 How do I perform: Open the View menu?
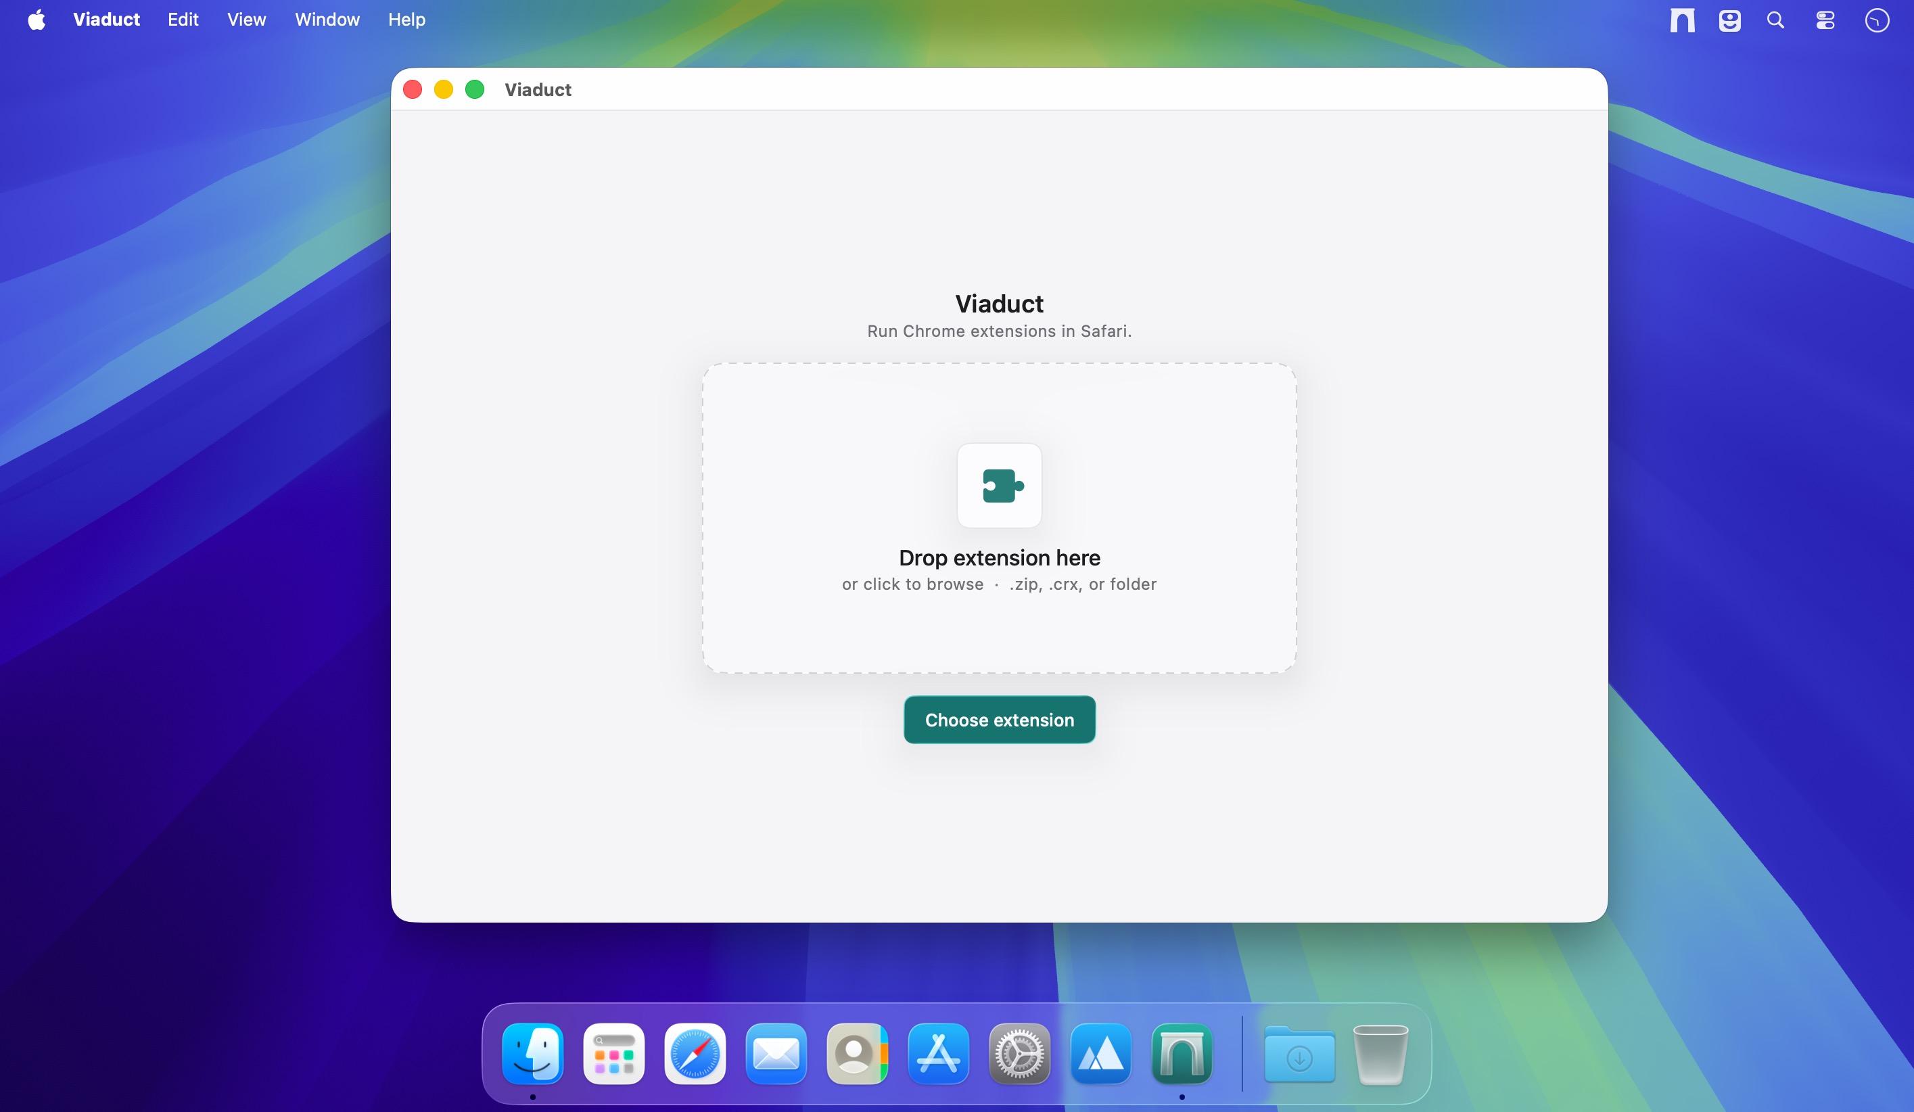247,20
